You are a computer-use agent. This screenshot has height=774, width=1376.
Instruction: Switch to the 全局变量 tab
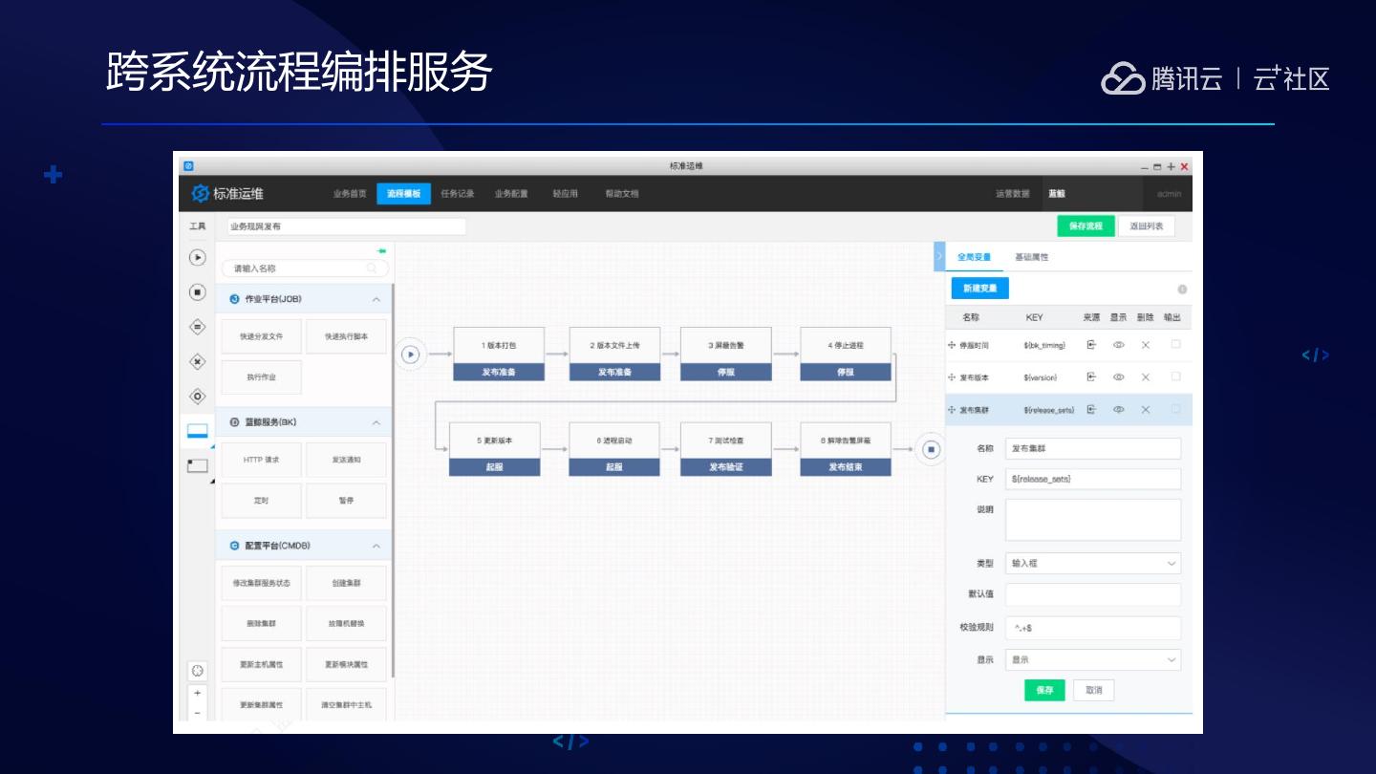975,257
